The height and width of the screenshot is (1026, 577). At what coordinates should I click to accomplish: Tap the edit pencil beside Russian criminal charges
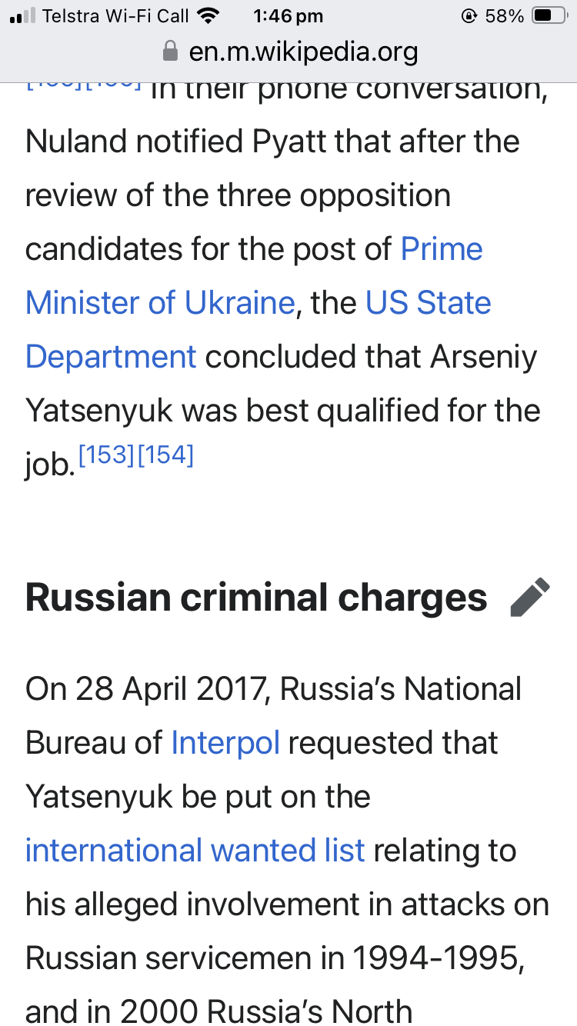530,598
